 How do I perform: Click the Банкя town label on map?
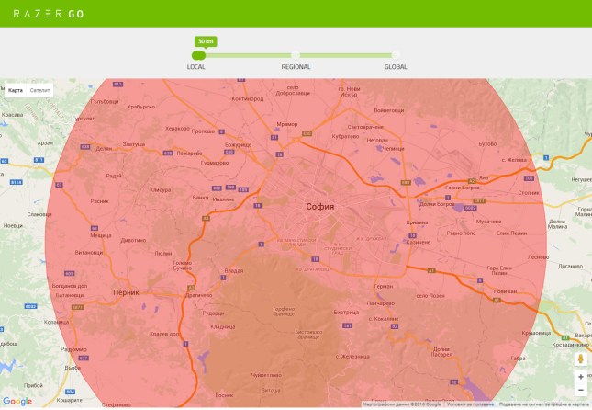(200, 197)
